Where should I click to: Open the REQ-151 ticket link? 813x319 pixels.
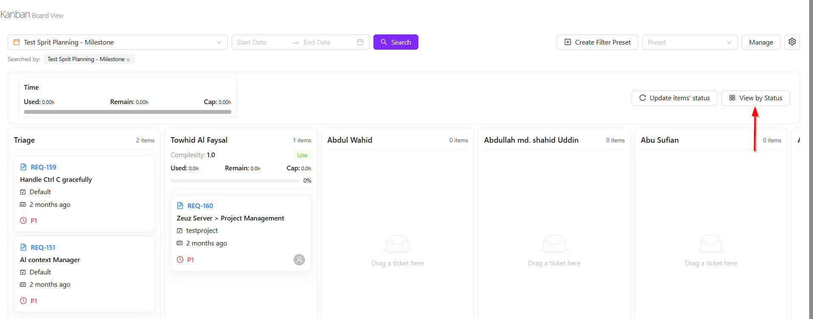43,247
